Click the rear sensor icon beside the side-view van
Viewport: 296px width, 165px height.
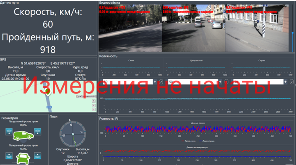tap(9, 132)
